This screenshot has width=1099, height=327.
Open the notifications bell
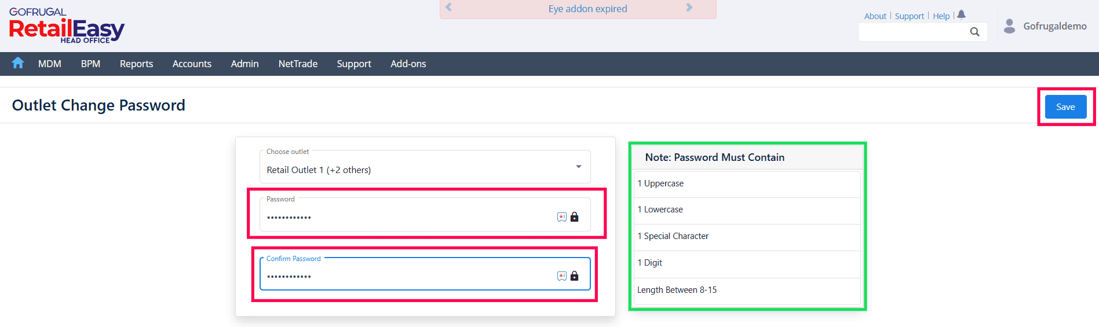click(962, 14)
